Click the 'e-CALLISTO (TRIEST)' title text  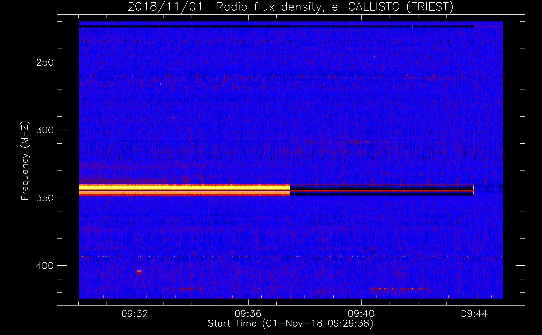pos(393,7)
